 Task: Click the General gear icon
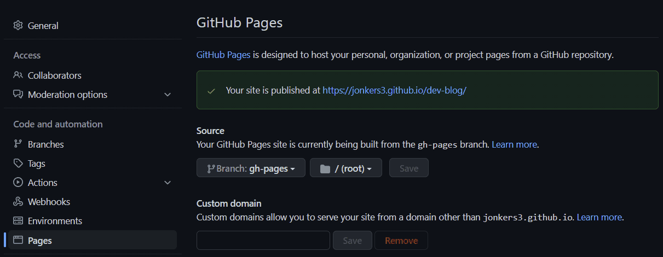18,26
